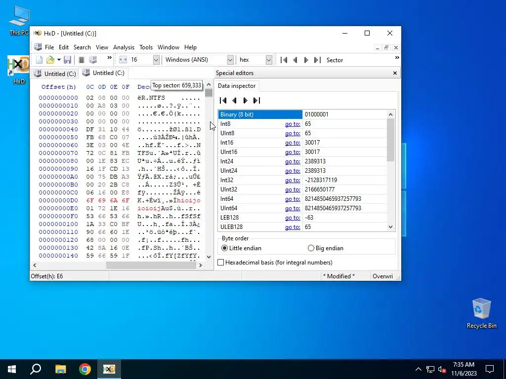Launch Chrome from the taskbar
The width and height of the screenshot is (506, 379).
coord(85,369)
